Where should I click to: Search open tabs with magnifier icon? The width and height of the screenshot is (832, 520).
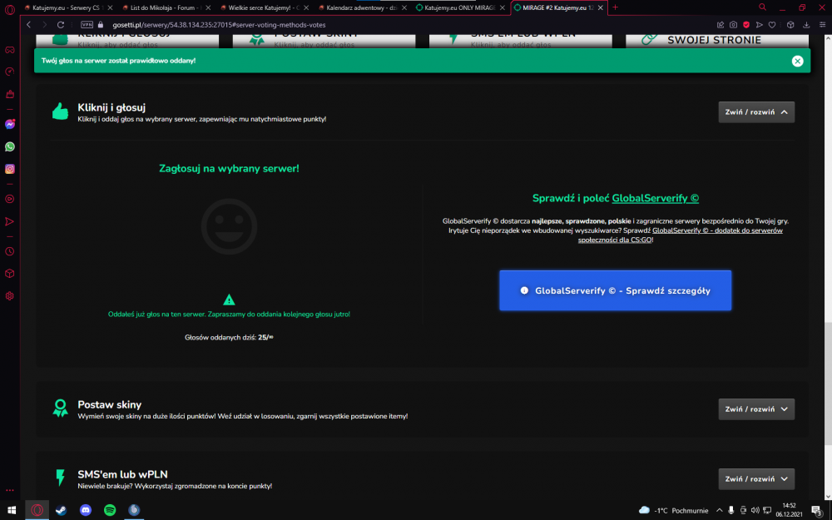click(x=762, y=7)
